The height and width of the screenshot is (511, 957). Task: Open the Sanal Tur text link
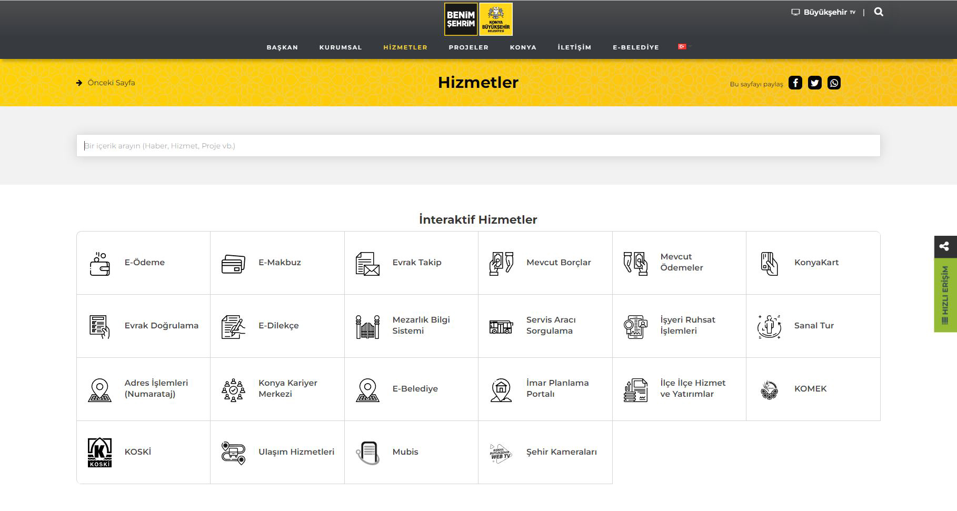pos(814,326)
